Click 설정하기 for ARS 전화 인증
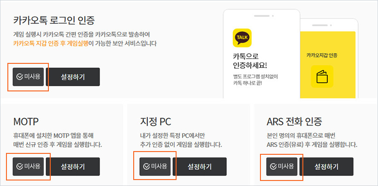378x186 pixels. pyautogui.click(x=326, y=166)
